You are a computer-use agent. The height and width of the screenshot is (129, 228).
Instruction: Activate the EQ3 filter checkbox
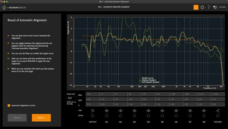pos(134,116)
